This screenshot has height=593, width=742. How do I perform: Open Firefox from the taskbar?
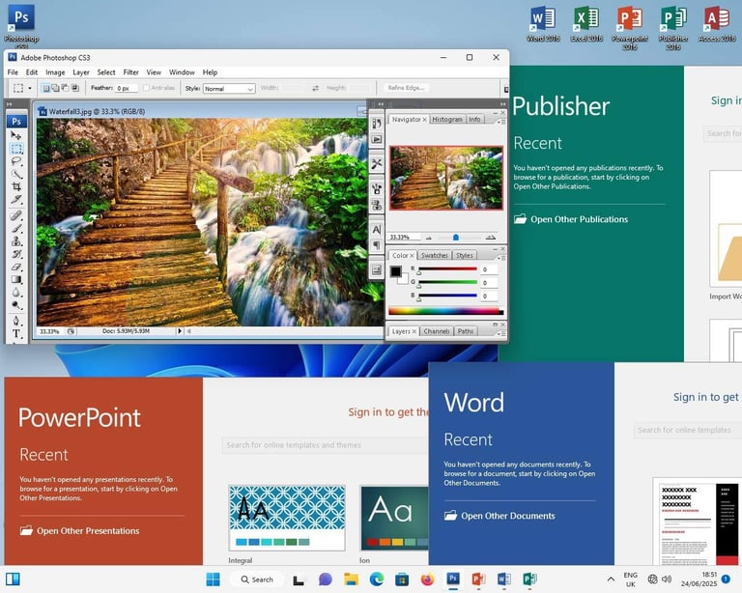click(x=427, y=579)
